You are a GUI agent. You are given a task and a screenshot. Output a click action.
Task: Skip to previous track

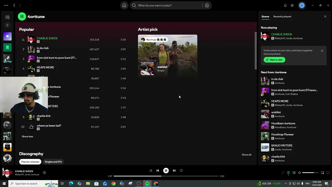coord(158,171)
